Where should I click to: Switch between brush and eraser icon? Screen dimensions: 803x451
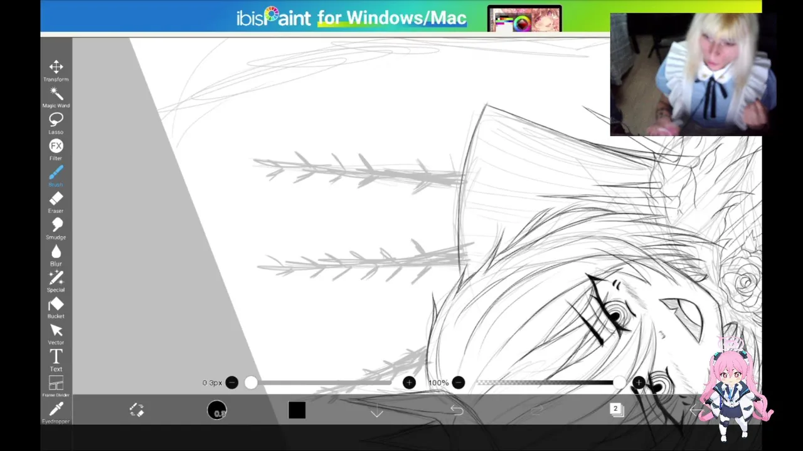[x=137, y=410]
